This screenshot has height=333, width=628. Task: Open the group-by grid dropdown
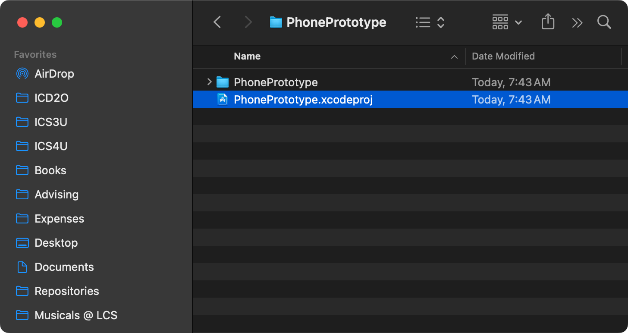[x=507, y=22]
